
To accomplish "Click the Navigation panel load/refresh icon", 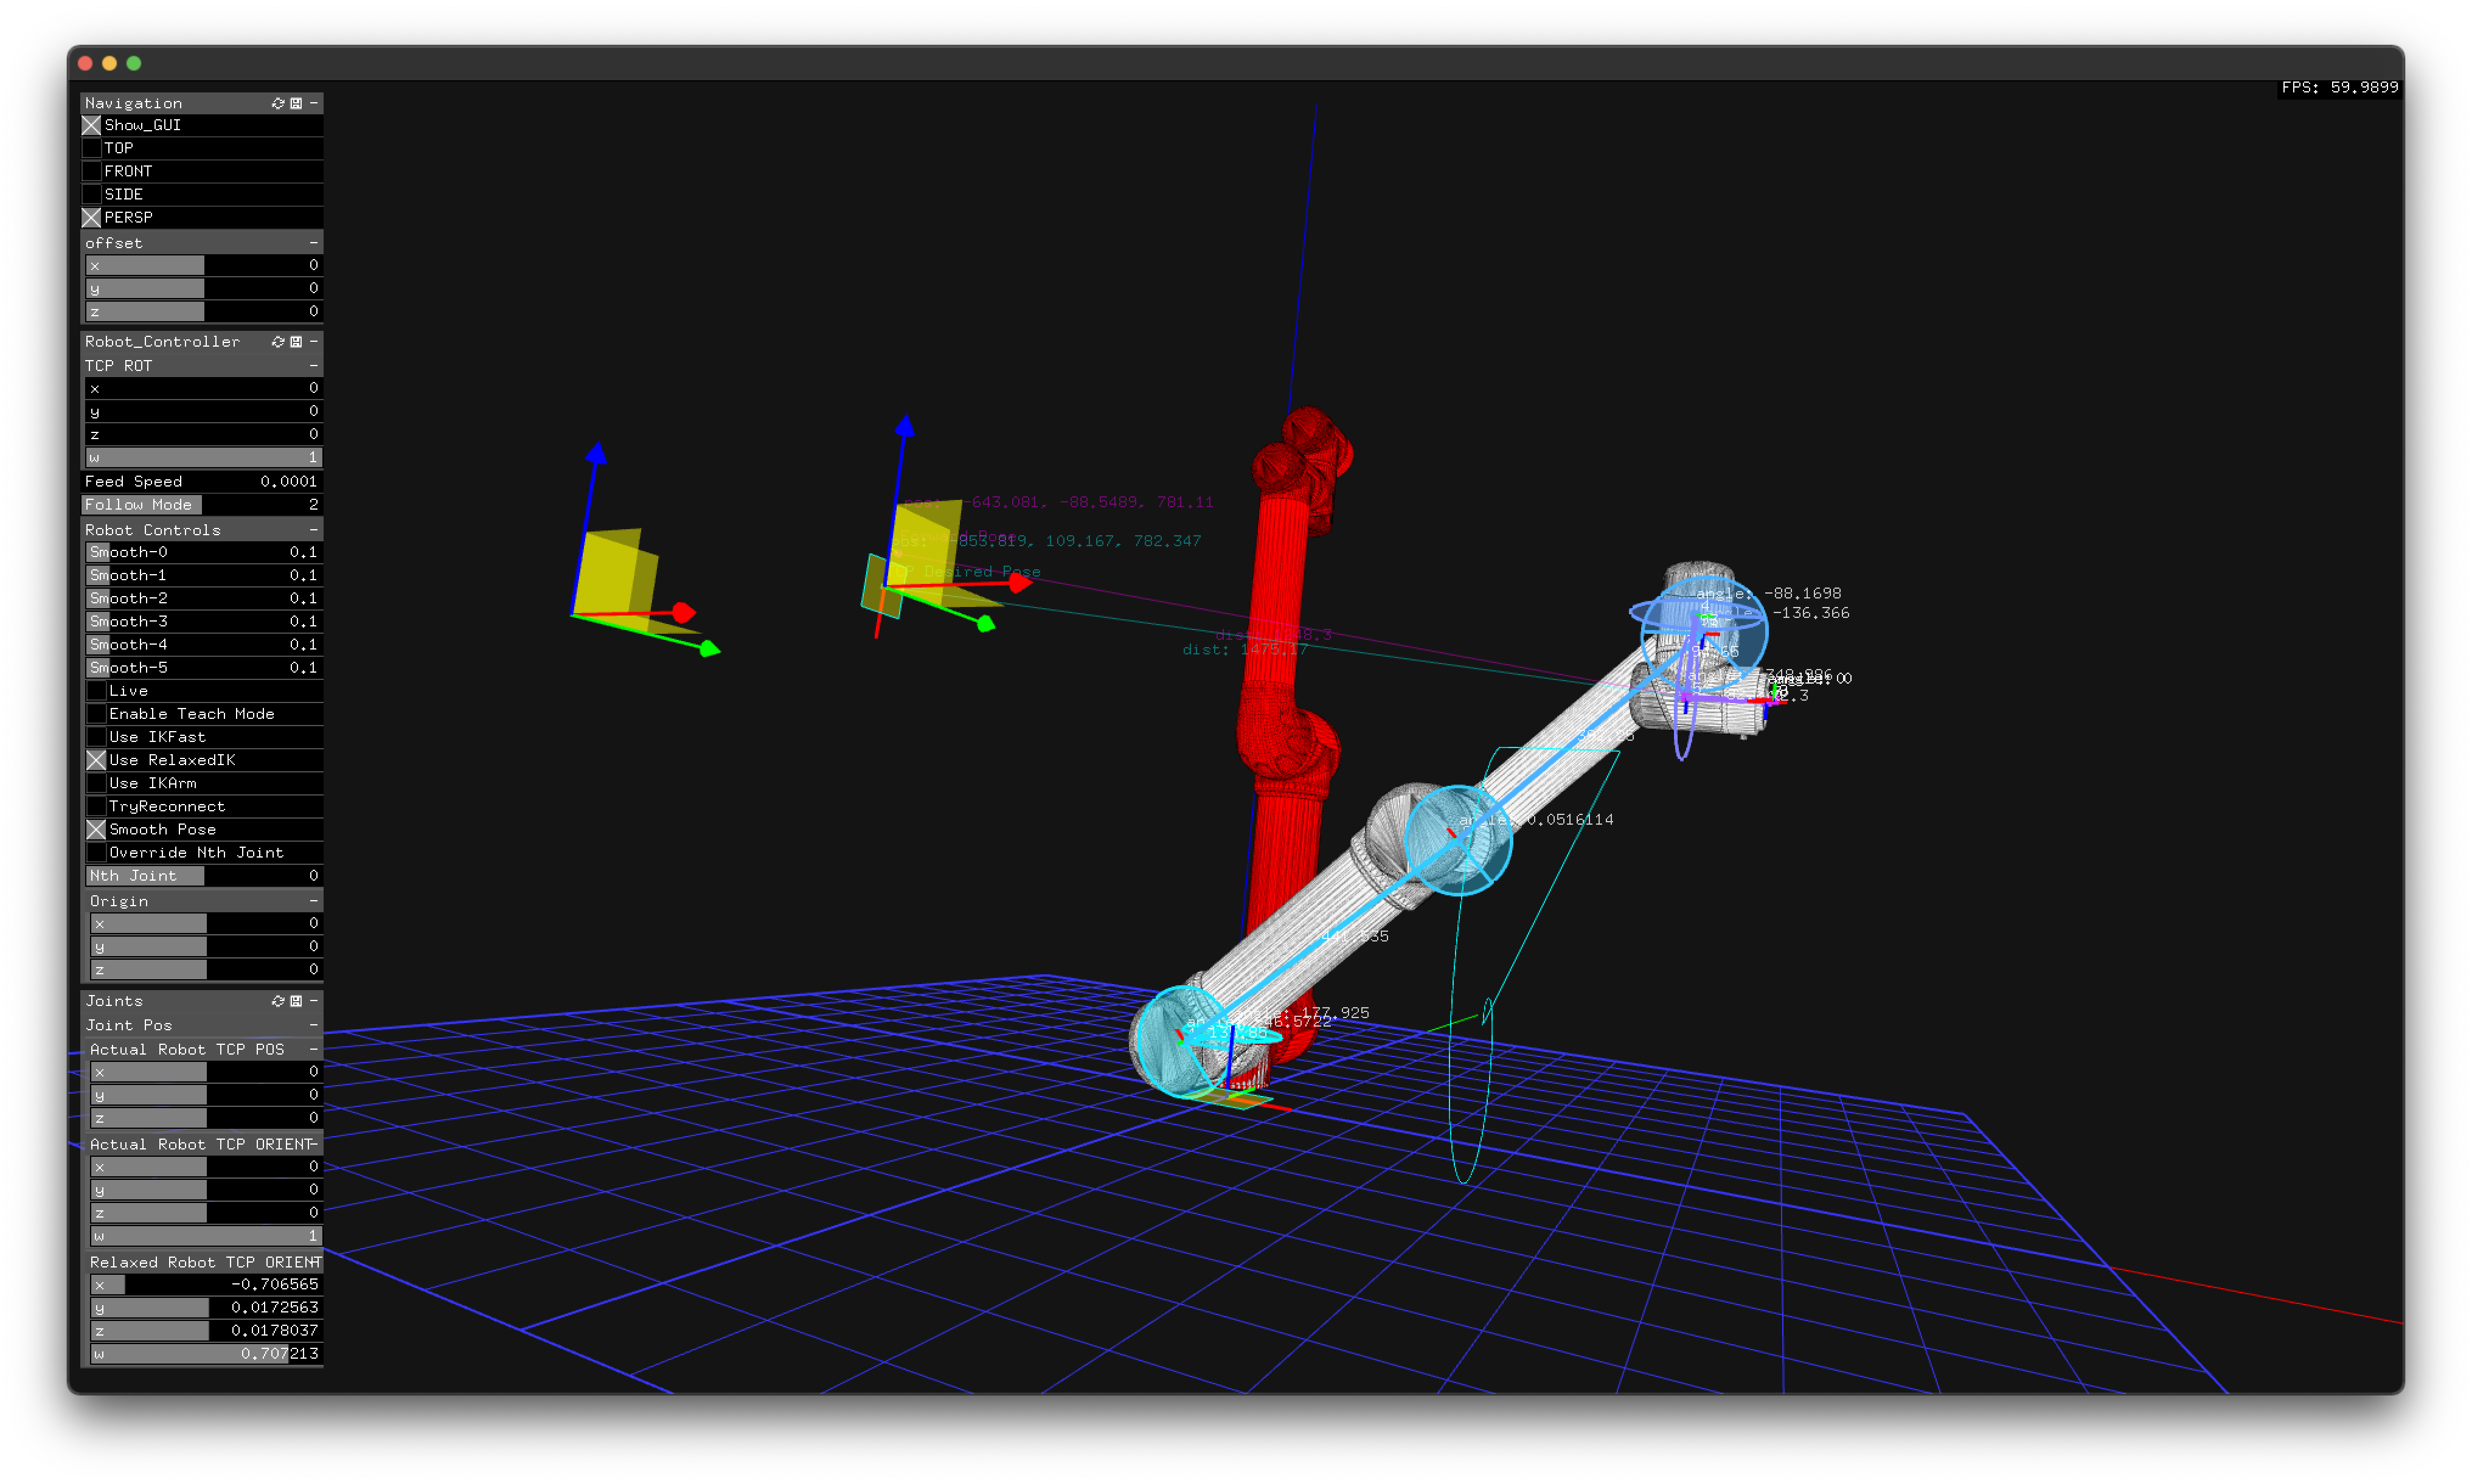I will coord(278,103).
